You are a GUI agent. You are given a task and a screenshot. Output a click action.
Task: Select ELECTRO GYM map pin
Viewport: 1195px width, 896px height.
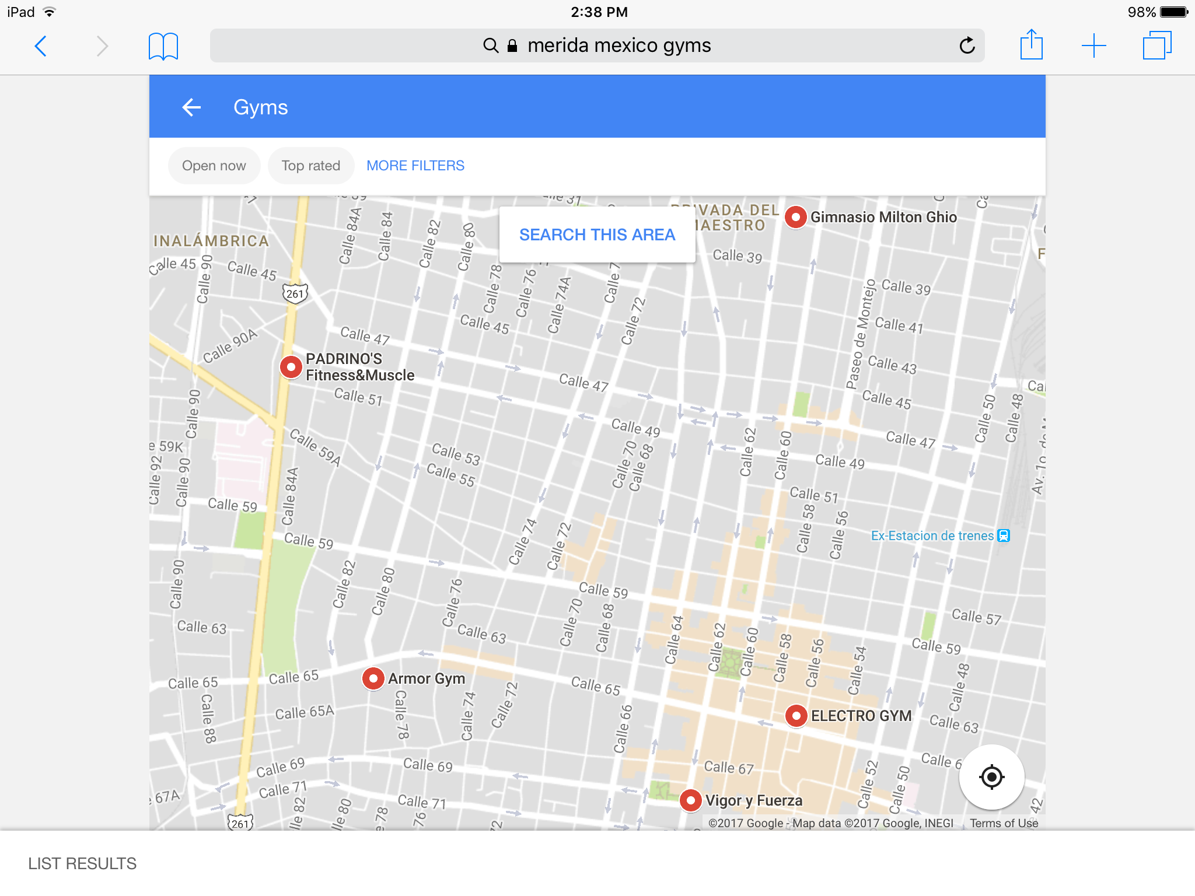tap(796, 716)
